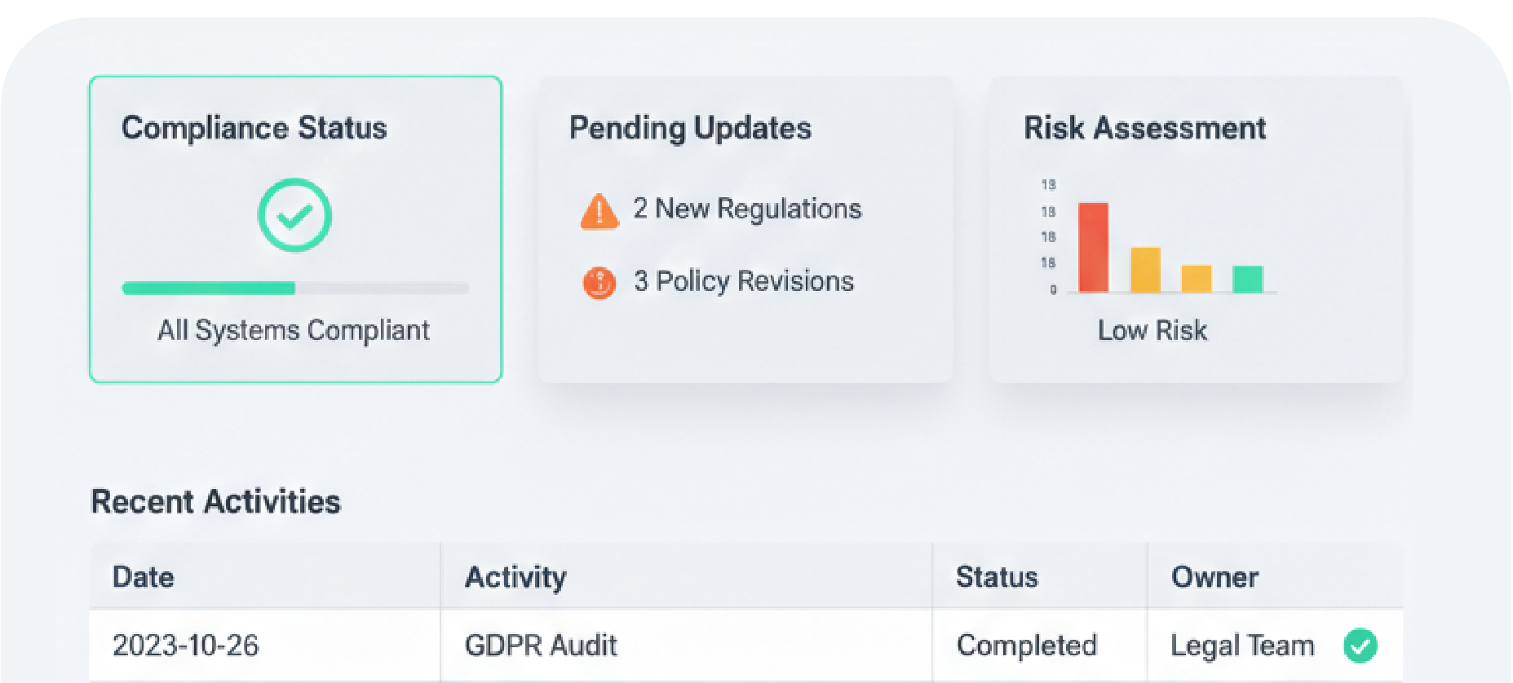Click the Completed status cell
1513x683 pixels.
point(1026,646)
